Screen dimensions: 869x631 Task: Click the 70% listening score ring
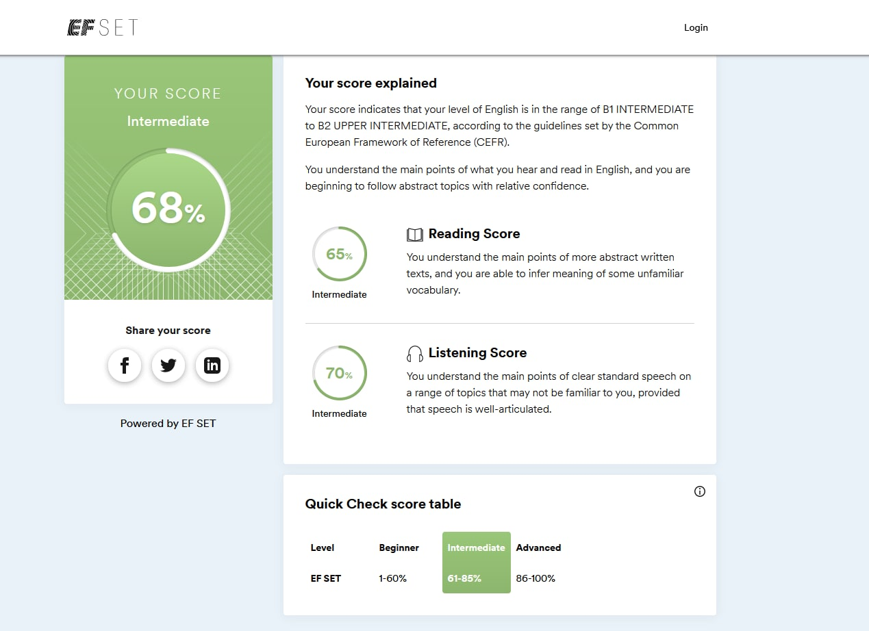[x=340, y=373]
